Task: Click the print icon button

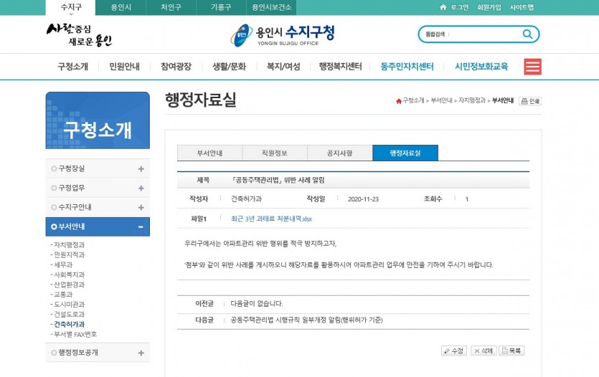Action: click(x=530, y=101)
